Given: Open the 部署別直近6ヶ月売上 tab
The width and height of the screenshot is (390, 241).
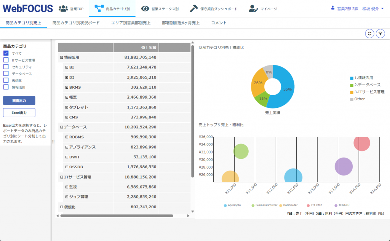Looking at the screenshot, I should tap(181, 23).
